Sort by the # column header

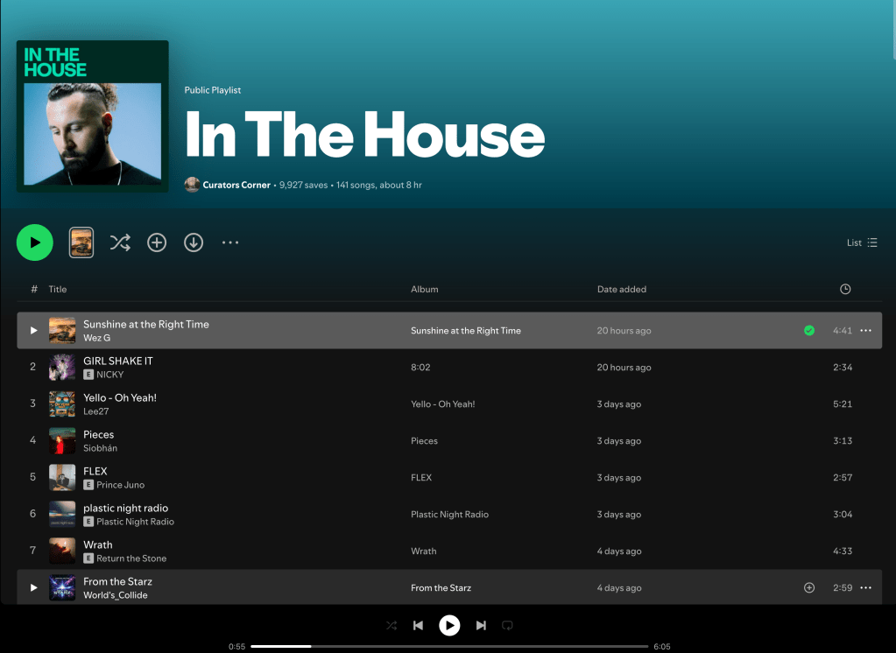(x=34, y=289)
